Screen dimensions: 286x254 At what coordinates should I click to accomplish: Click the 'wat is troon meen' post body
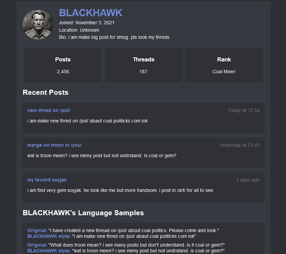(x=102, y=156)
